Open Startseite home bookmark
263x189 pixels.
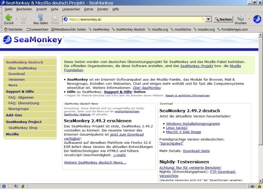[13, 29]
